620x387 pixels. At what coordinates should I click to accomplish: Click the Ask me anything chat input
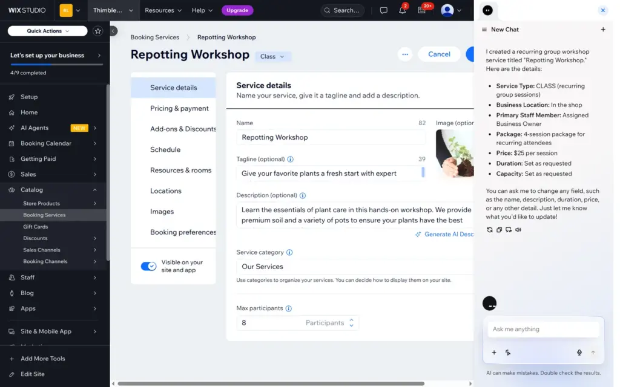(x=543, y=330)
